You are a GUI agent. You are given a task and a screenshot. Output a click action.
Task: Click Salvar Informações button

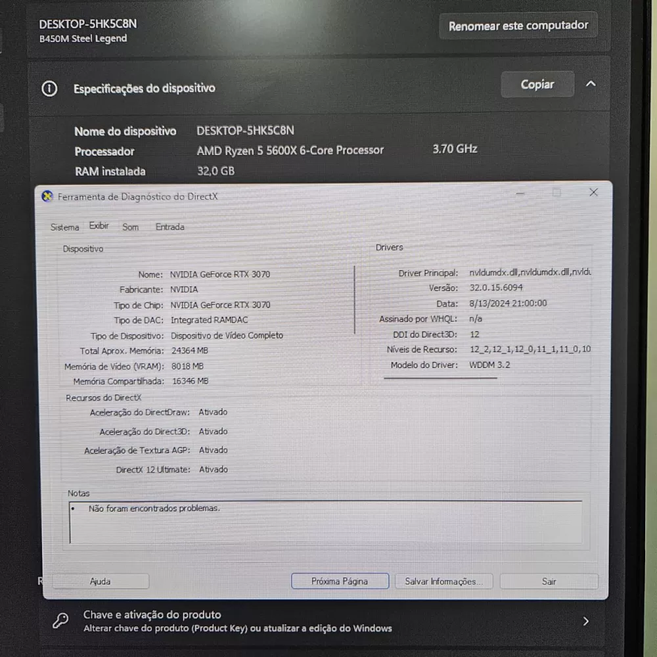tap(443, 581)
